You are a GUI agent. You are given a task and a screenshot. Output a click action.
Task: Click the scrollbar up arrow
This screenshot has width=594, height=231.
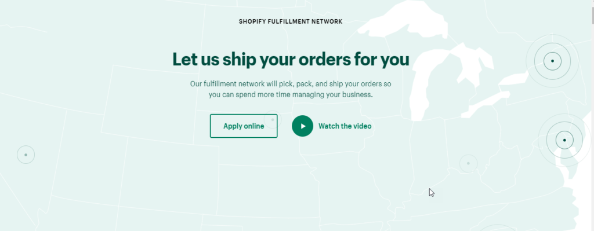(x=592, y=3)
